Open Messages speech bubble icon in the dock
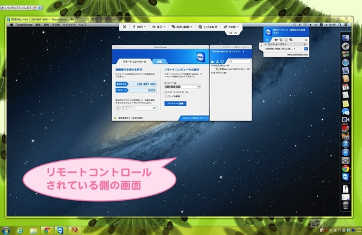This screenshot has height=235, width=362. click(346, 111)
